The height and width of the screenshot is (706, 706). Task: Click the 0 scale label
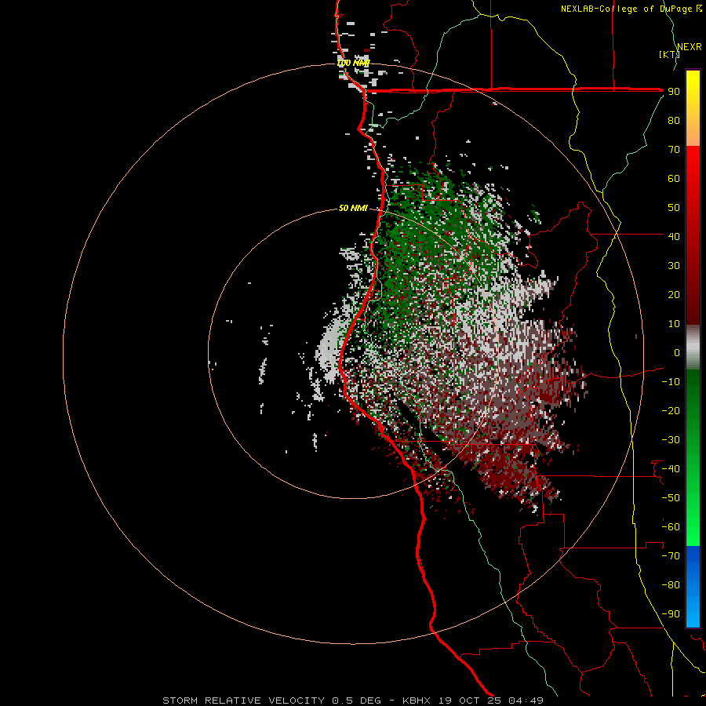pos(677,352)
